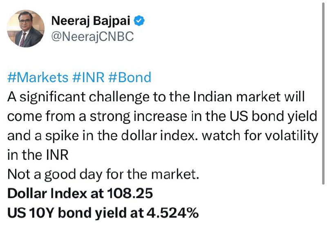Viewport: 327px width, 226px height.
Task: Click the line 'come from a strong increase'
Action: coord(162,116)
